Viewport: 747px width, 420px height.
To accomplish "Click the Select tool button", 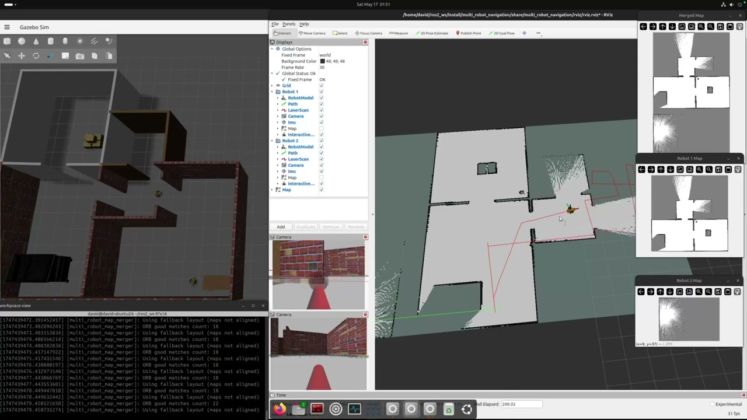I will 340,33.
